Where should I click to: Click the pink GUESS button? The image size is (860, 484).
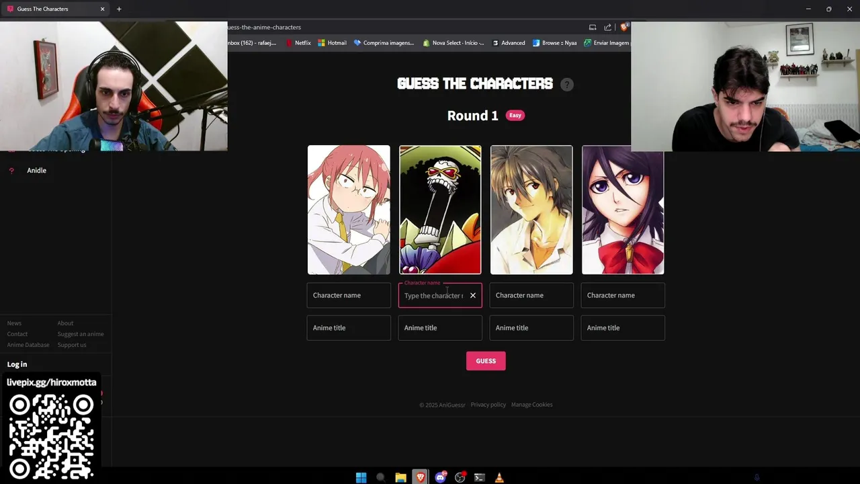[486, 361]
